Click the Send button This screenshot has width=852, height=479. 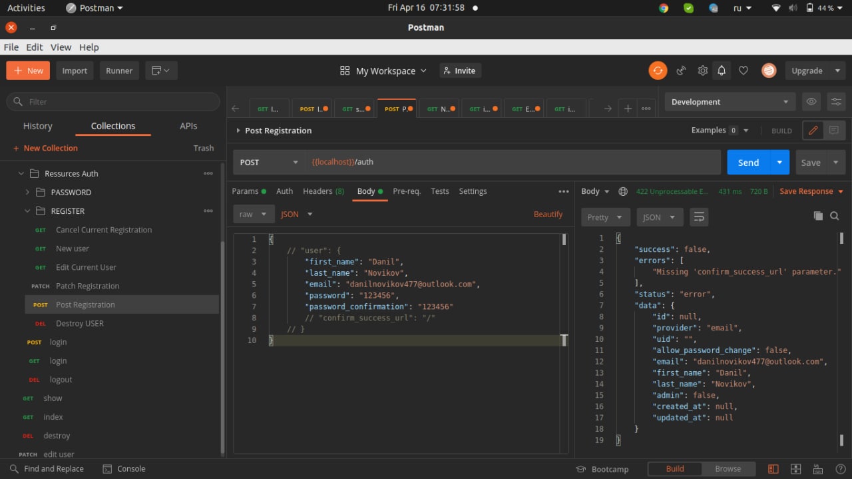coord(748,163)
